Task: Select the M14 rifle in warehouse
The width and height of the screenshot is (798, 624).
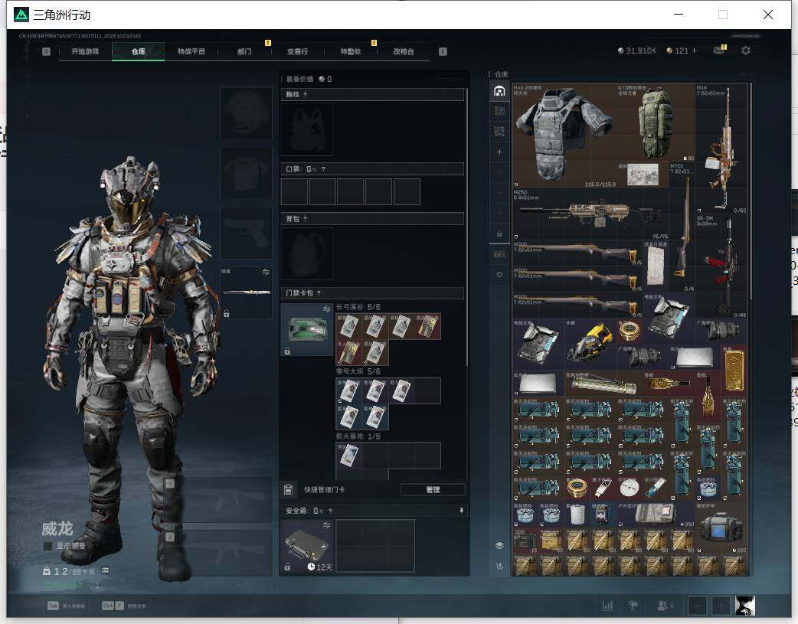Action: (721, 149)
